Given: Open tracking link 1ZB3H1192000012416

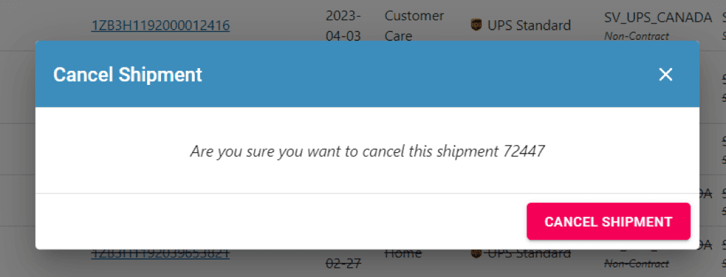Looking at the screenshot, I should (160, 26).
